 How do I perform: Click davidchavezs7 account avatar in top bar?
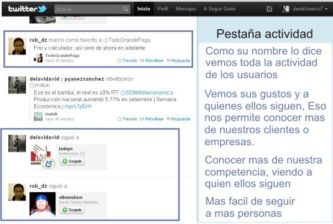[x=286, y=9]
